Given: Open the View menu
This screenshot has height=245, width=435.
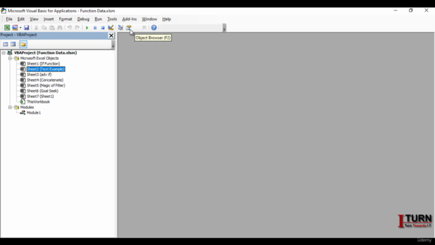Looking at the screenshot, I should pyautogui.click(x=34, y=19).
